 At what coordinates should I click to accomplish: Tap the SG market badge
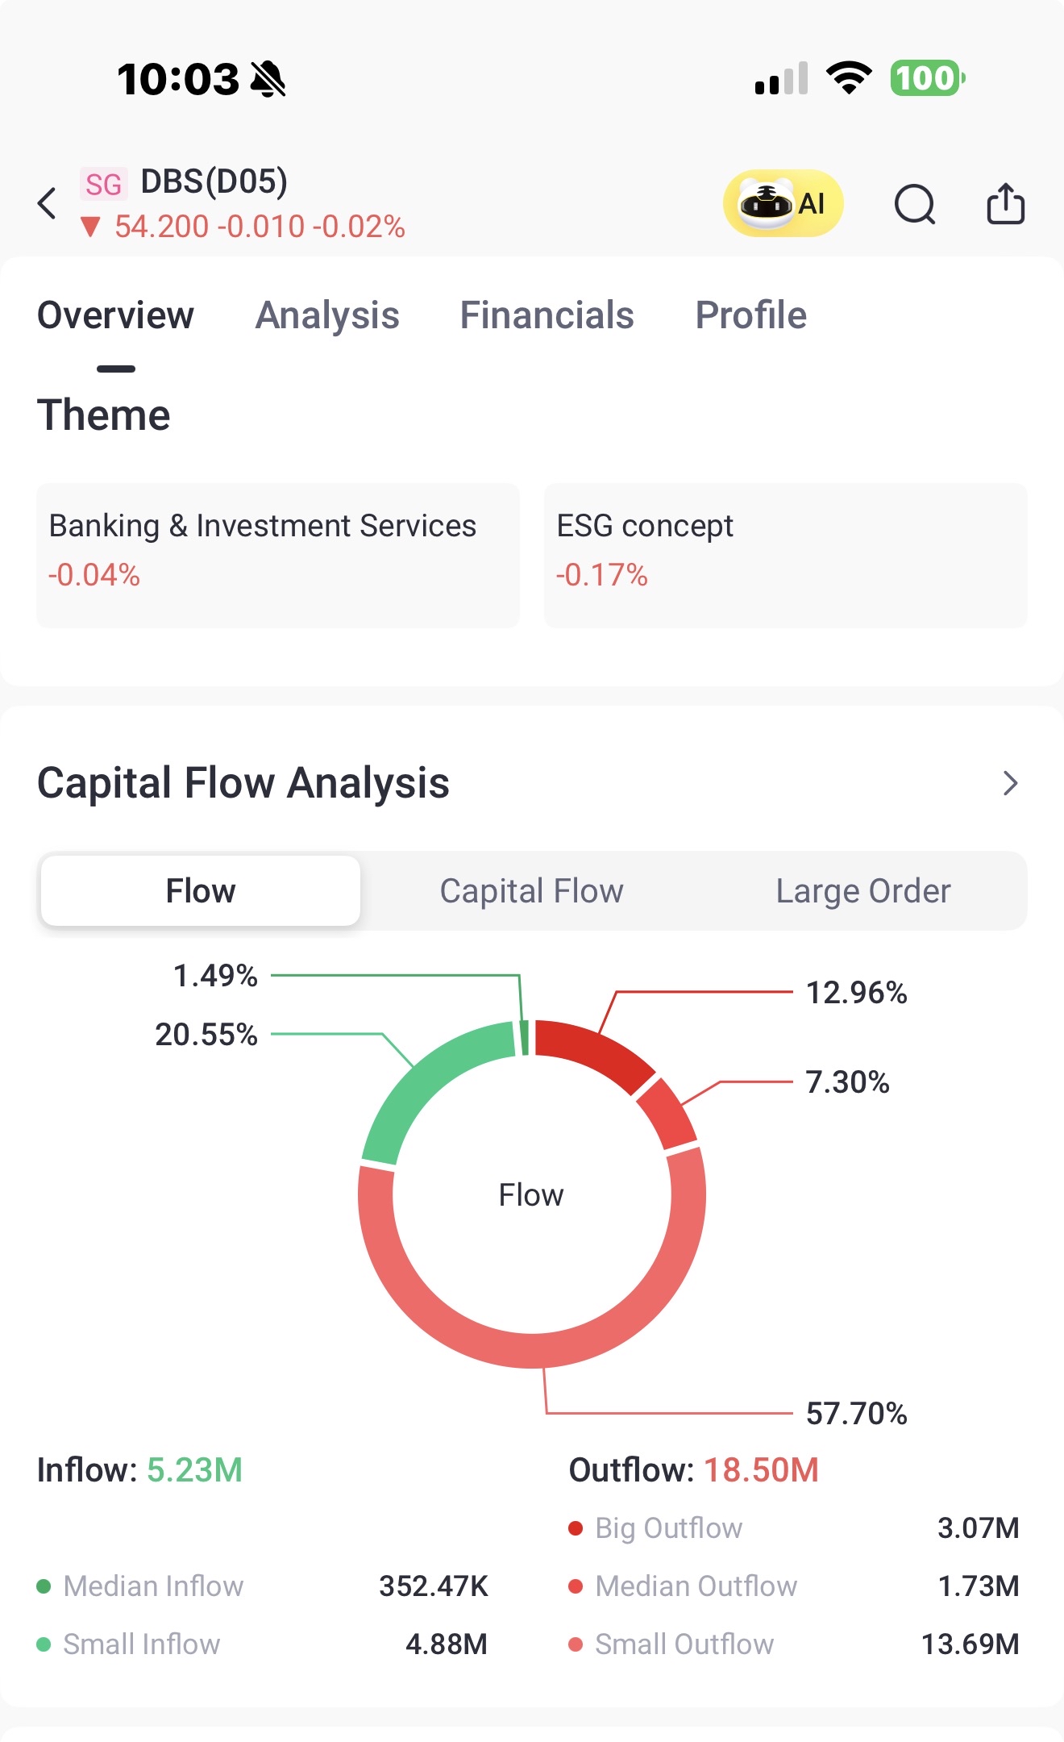103,184
